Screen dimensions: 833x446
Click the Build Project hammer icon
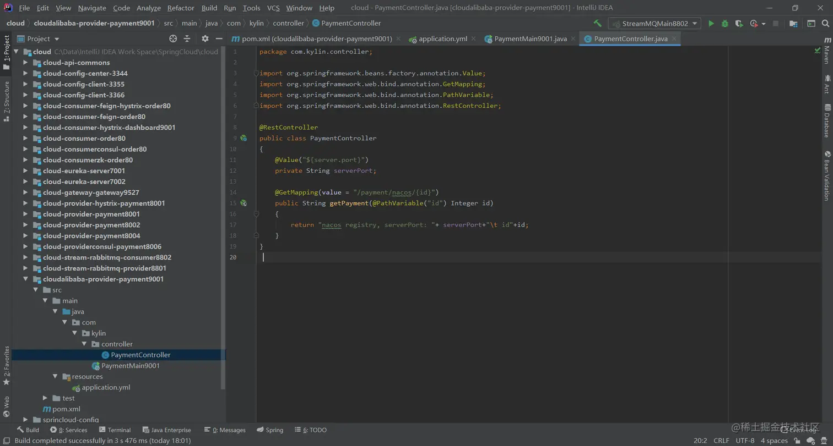coord(598,24)
